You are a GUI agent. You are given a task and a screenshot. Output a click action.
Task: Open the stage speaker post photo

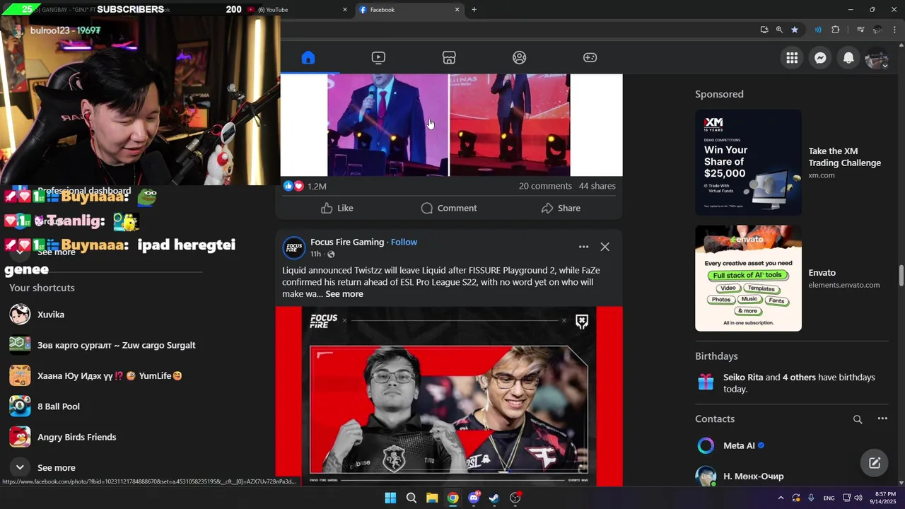pyautogui.click(x=449, y=125)
